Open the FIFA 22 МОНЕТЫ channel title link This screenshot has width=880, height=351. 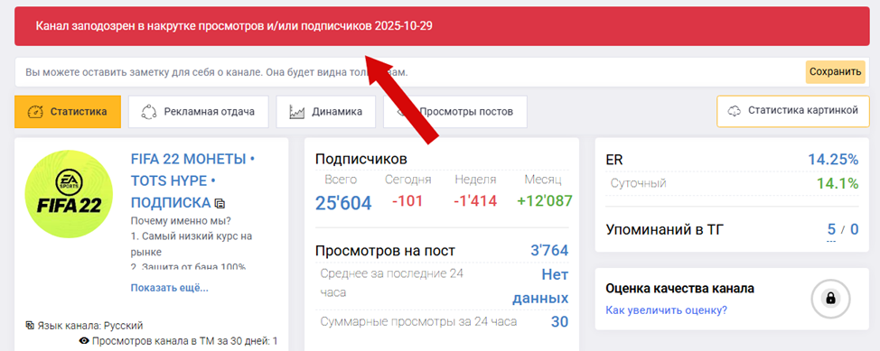(x=192, y=180)
